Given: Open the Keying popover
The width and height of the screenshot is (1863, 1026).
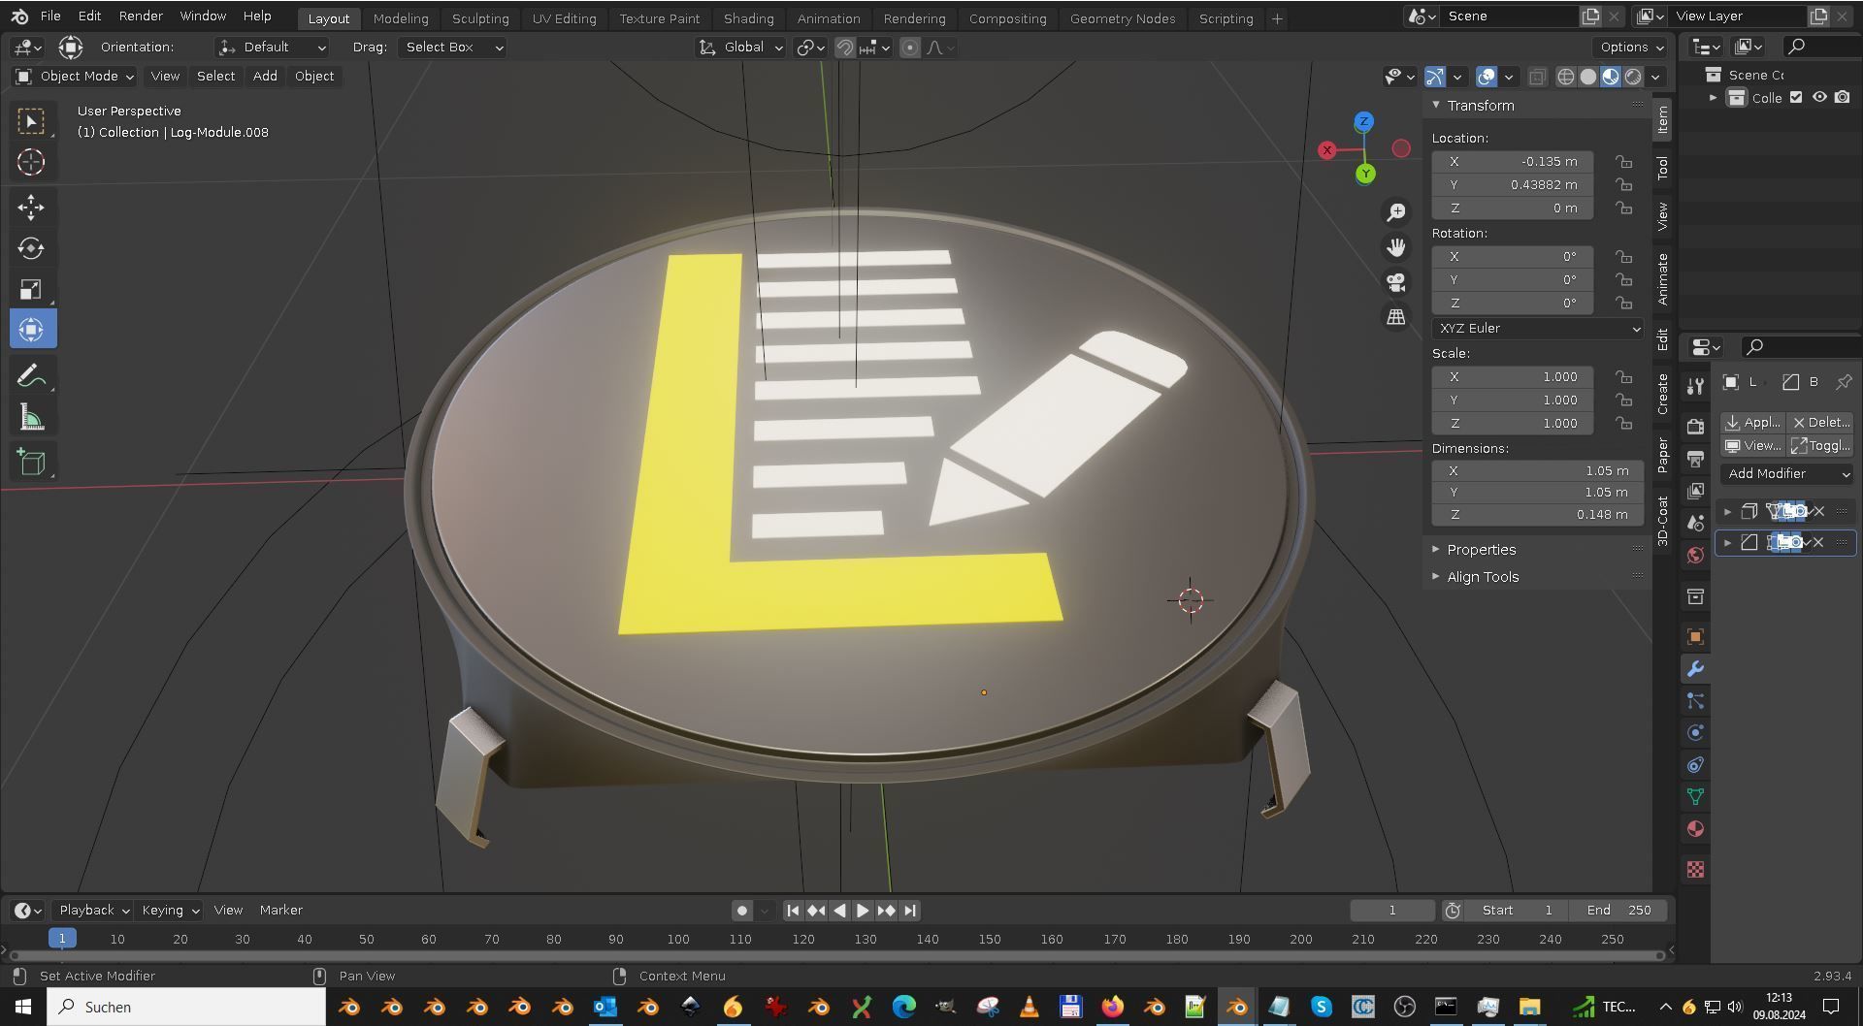Looking at the screenshot, I should coord(170,911).
